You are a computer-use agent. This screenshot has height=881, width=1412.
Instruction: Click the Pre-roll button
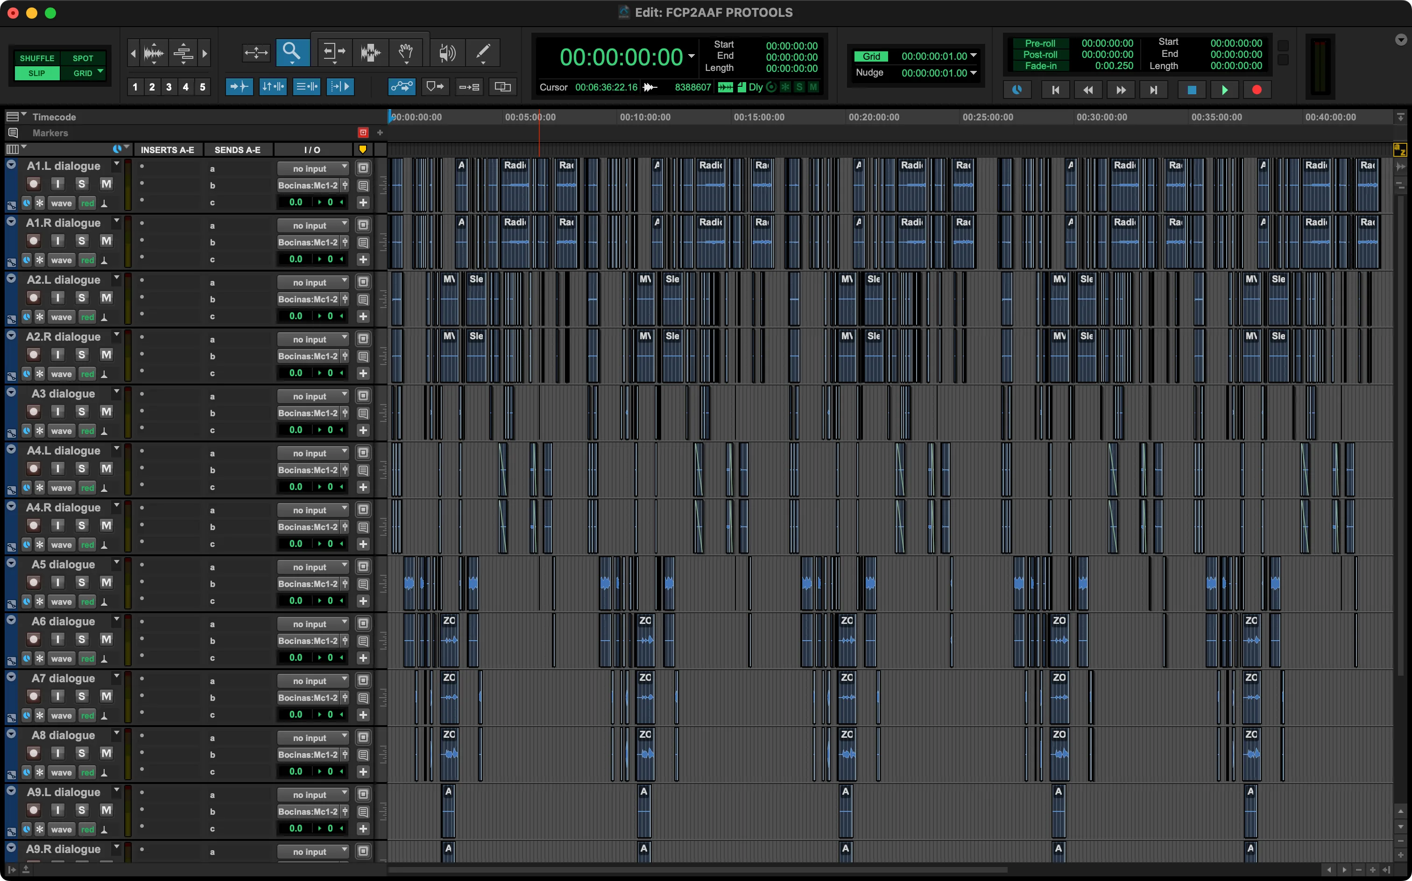pyautogui.click(x=1041, y=43)
